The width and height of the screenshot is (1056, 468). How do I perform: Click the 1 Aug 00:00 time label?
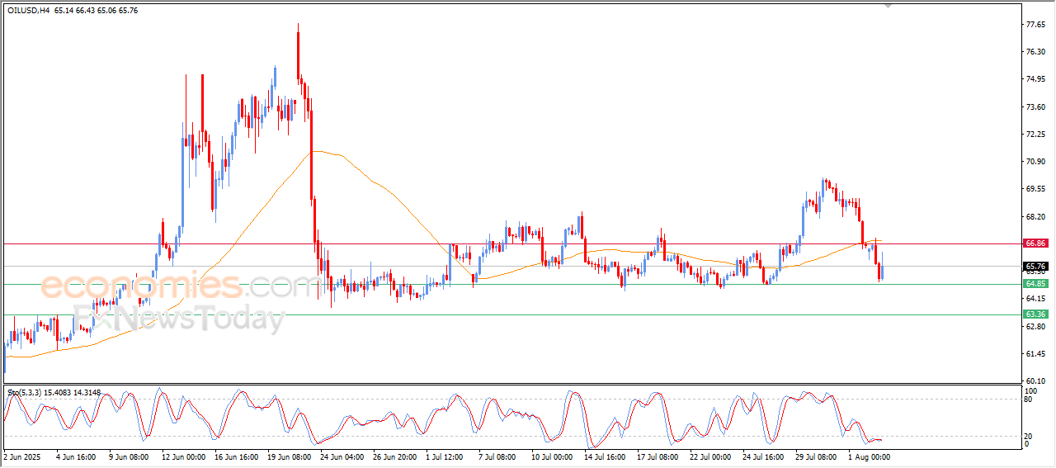tap(868, 456)
